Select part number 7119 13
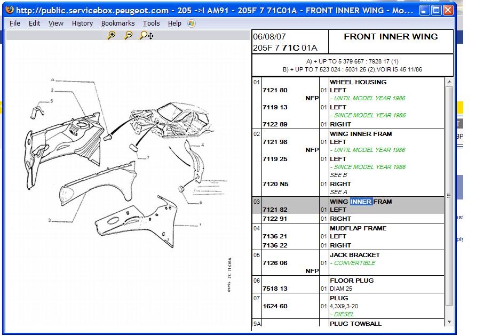 click(x=275, y=107)
